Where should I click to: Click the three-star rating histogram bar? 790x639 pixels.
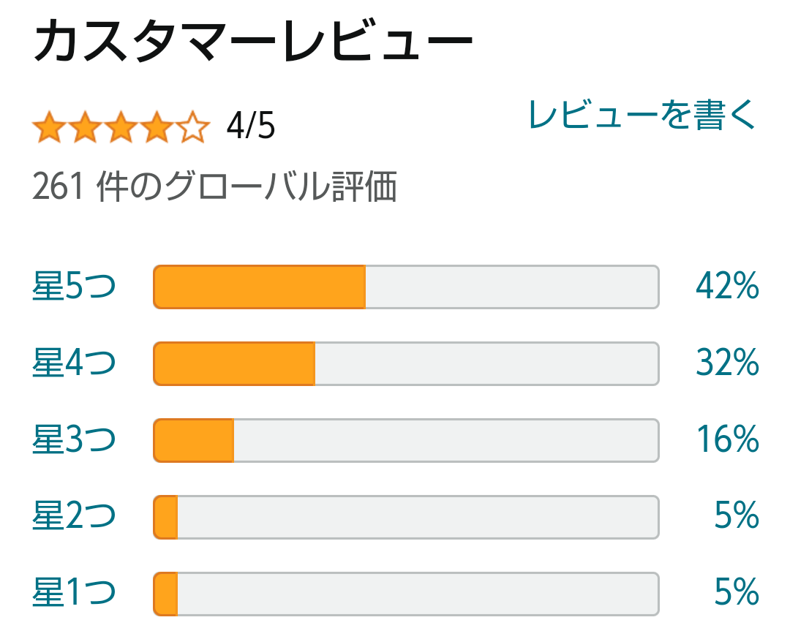(406, 440)
